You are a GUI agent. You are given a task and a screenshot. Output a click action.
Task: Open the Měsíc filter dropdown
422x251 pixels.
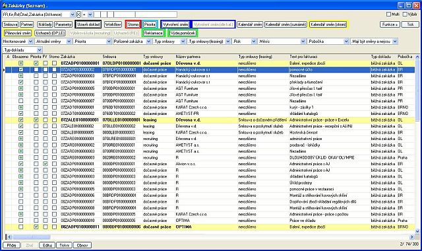click(303, 42)
